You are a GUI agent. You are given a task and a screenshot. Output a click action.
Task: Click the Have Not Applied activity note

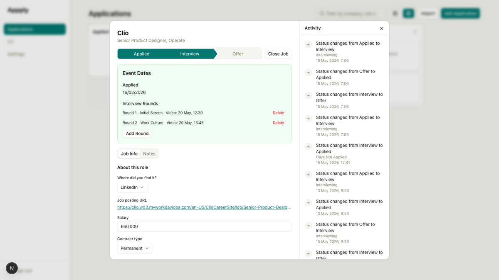(331, 157)
